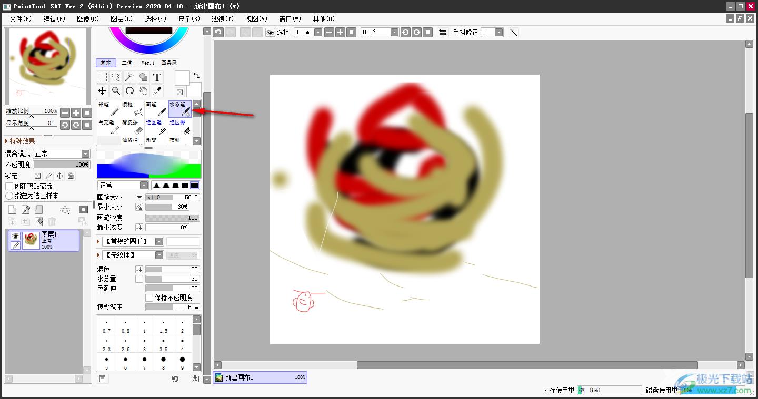Swap foreground and background colors
Viewport: 758px width, 399px height.
(x=196, y=76)
